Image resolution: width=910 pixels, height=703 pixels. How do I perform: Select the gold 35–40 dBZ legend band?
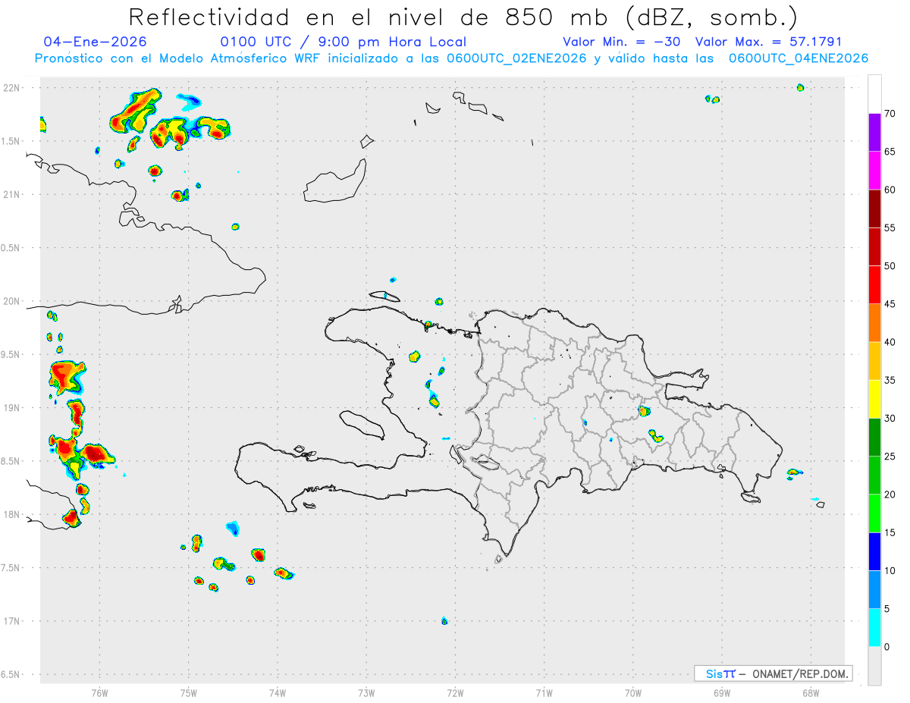[x=874, y=361]
